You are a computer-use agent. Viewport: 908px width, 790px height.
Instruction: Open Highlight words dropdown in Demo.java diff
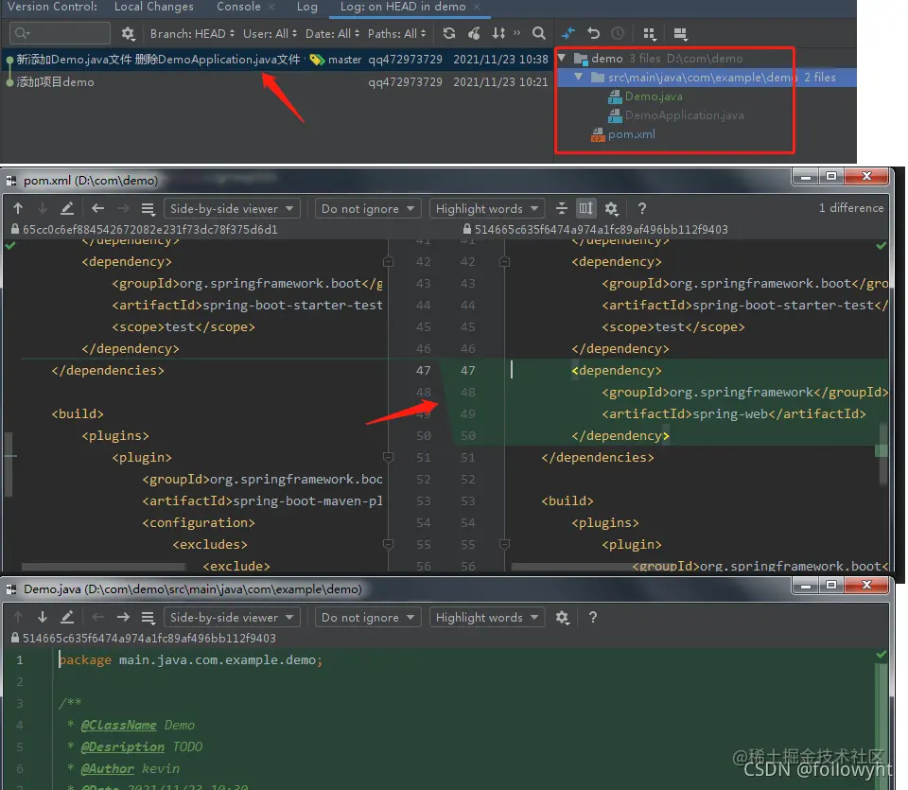(x=486, y=618)
